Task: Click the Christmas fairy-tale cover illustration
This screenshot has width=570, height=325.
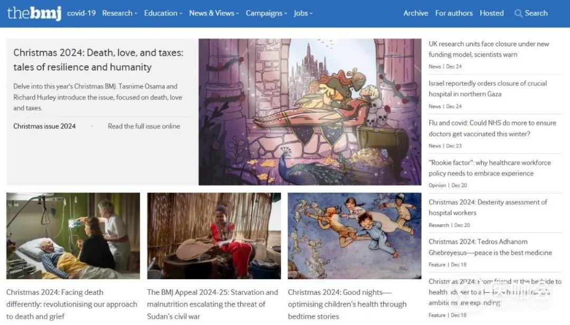Action: tap(310, 112)
